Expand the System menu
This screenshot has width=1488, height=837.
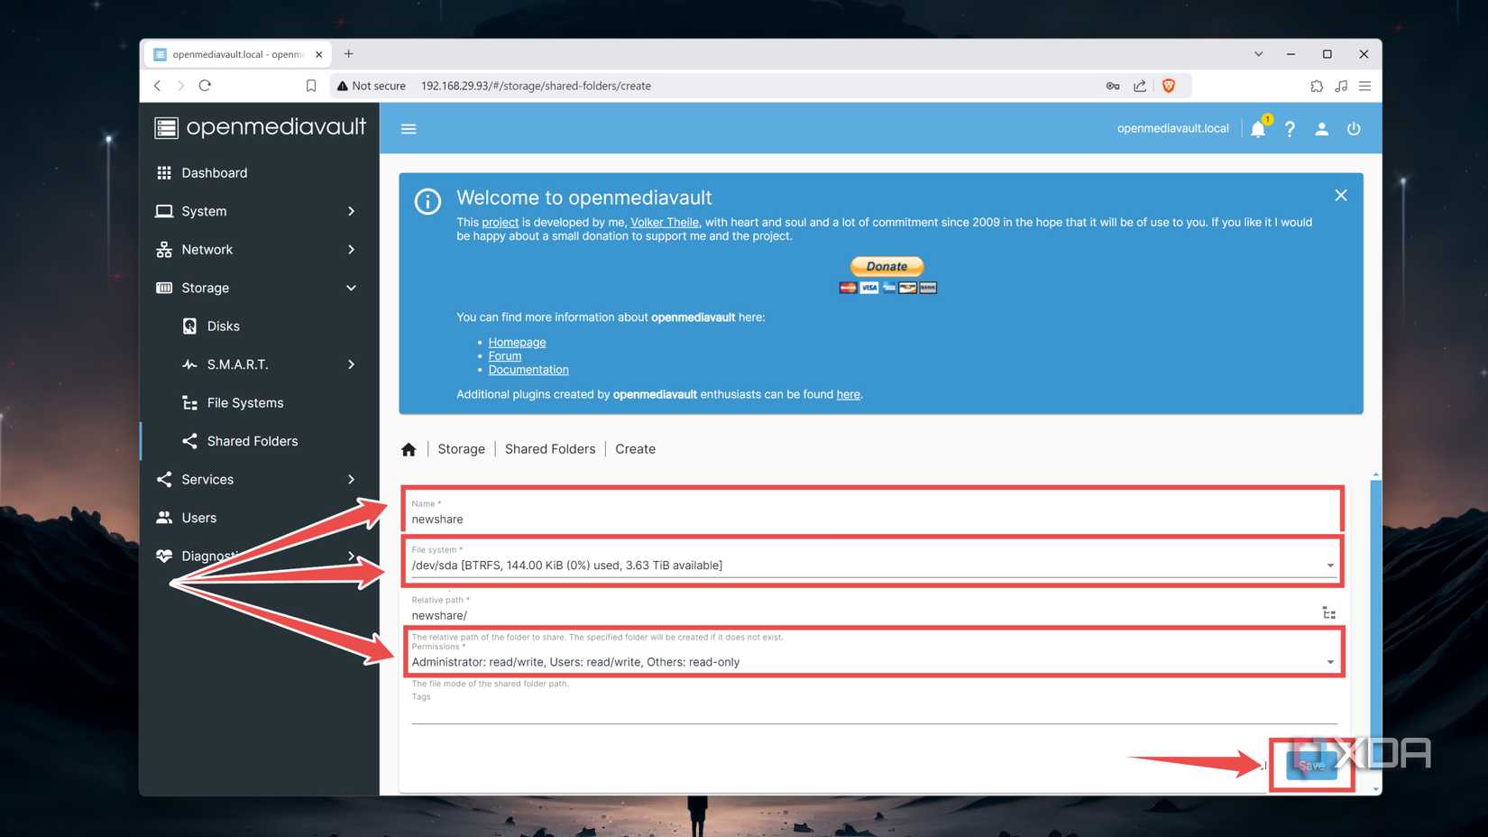click(259, 211)
